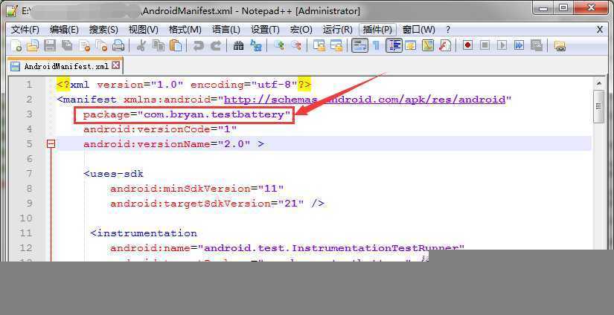The image size is (614, 315).
Task: Toggle the indent guide button
Action: tap(394, 46)
